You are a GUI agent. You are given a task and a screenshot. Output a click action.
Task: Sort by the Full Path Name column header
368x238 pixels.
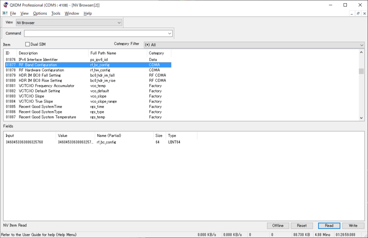click(118, 53)
